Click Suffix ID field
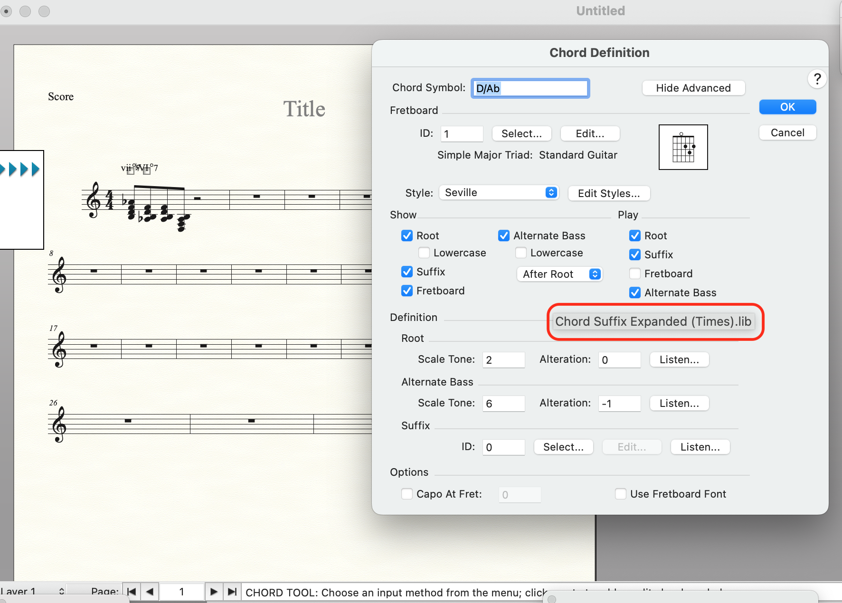This screenshot has width=842, height=603. pyautogui.click(x=503, y=447)
